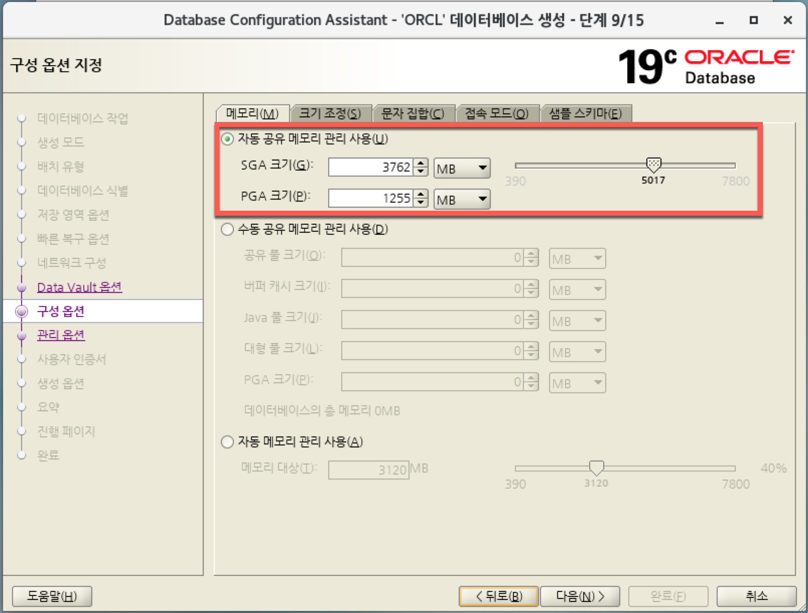Click the 배치 유형 step in sidebar
808x613 pixels.
pyautogui.click(x=61, y=167)
